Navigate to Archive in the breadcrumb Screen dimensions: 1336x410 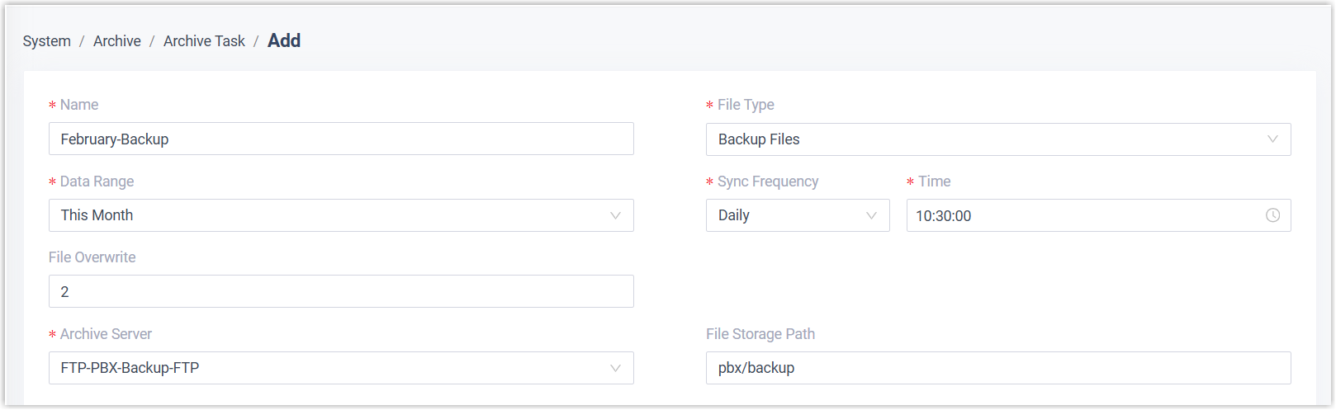(117, 41)
